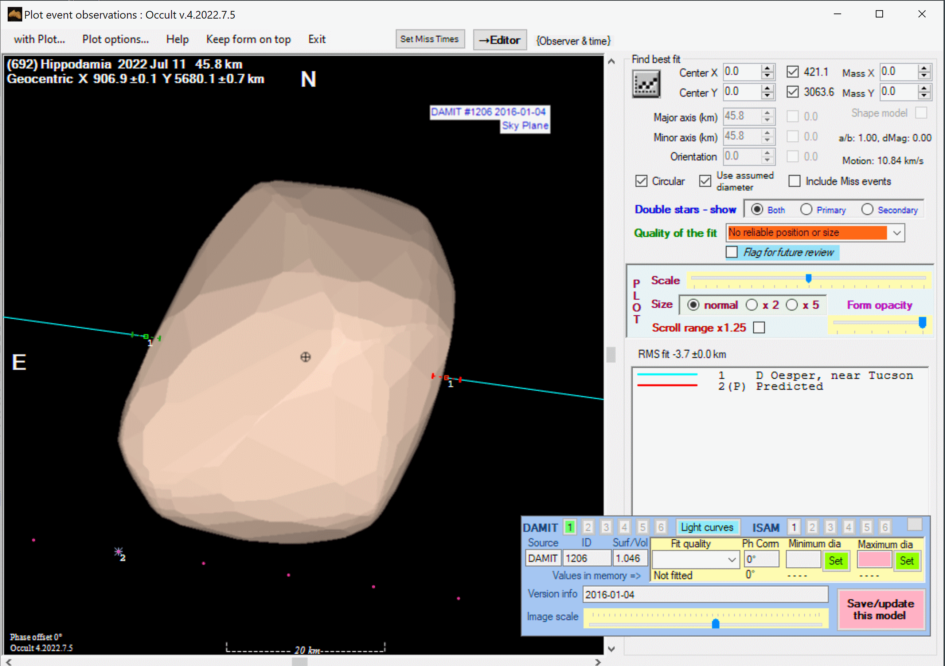The width and height of the screenshot is (945, 666).
Task: Click Mass Y decrement arrow
Action: click(925, 95)
